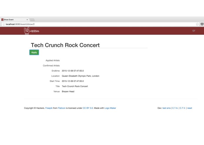Click the Applied Artists label
This screenshot has width=204, height=145.
tap(53, 60)
